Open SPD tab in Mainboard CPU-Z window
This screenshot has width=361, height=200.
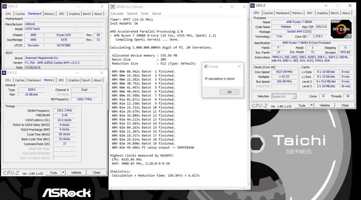[x=61, y=14]
